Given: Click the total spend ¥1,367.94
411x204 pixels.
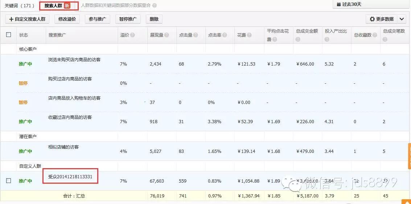Looking at the screenshot, I should point(248,196).
